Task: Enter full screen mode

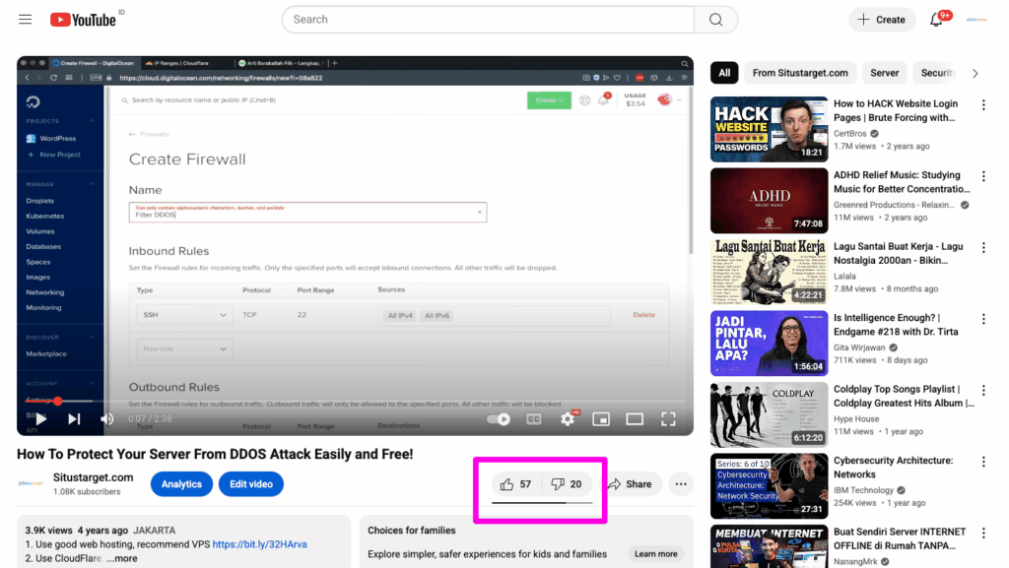Action: point(669,419)
